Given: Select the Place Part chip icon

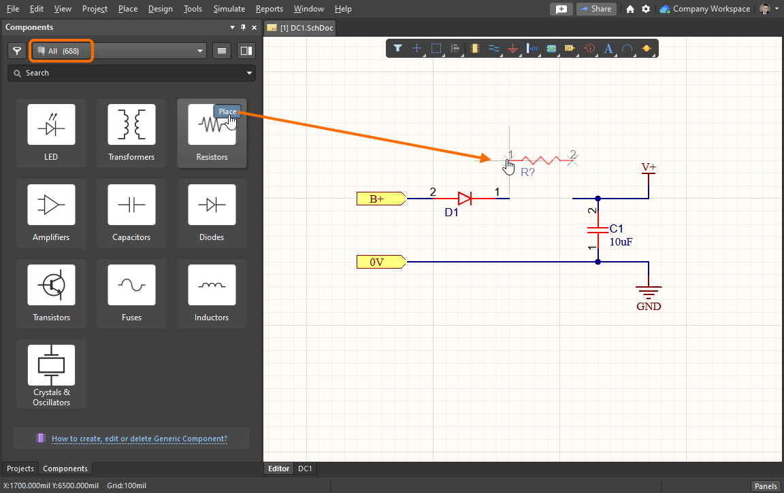Looking at the screenshot, I should [475, 48].
